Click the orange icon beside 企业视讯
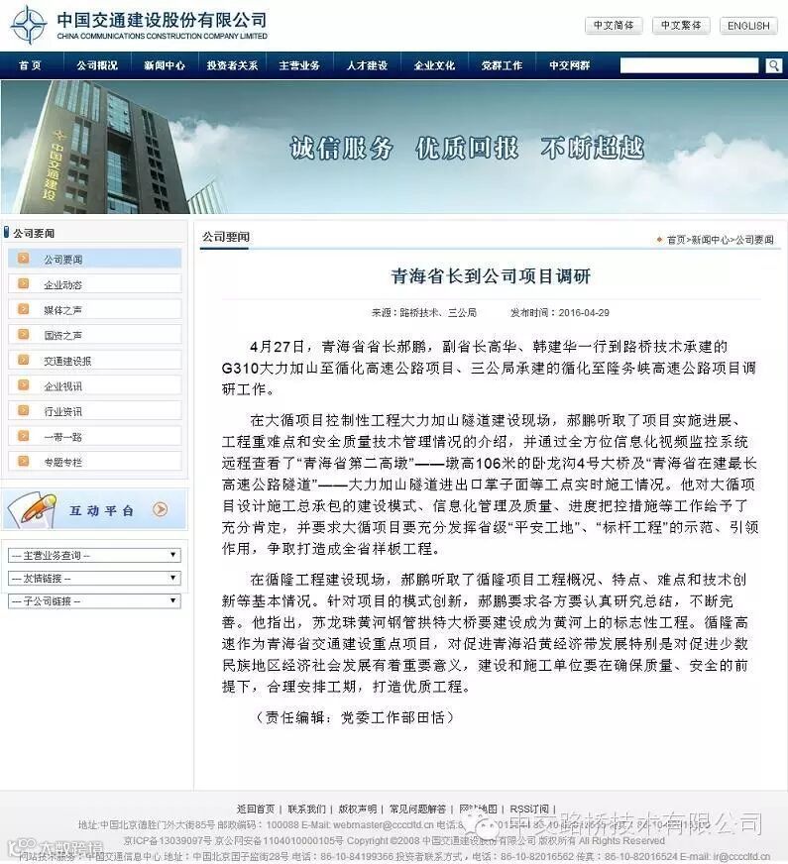788x864 pixels. pos(24,385)
